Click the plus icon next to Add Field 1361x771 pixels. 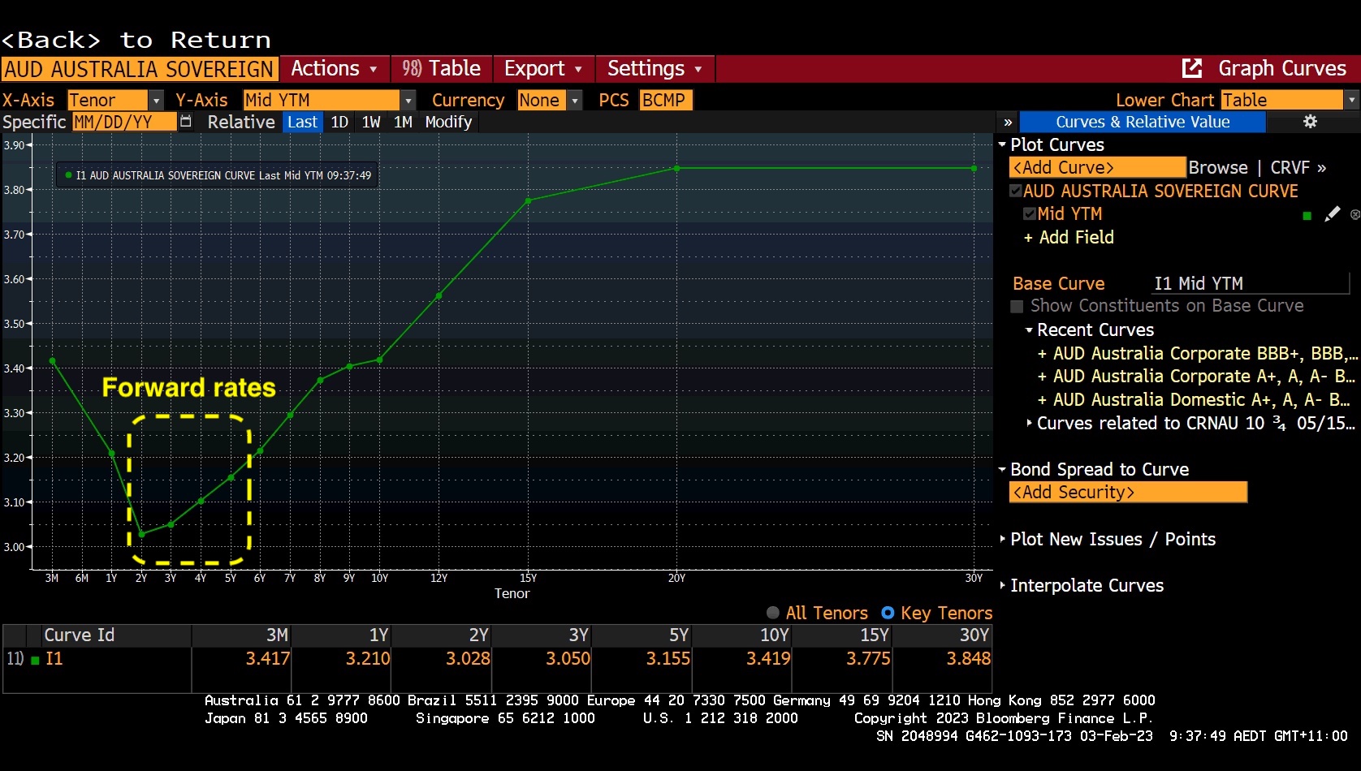(x=1028, y=238)
